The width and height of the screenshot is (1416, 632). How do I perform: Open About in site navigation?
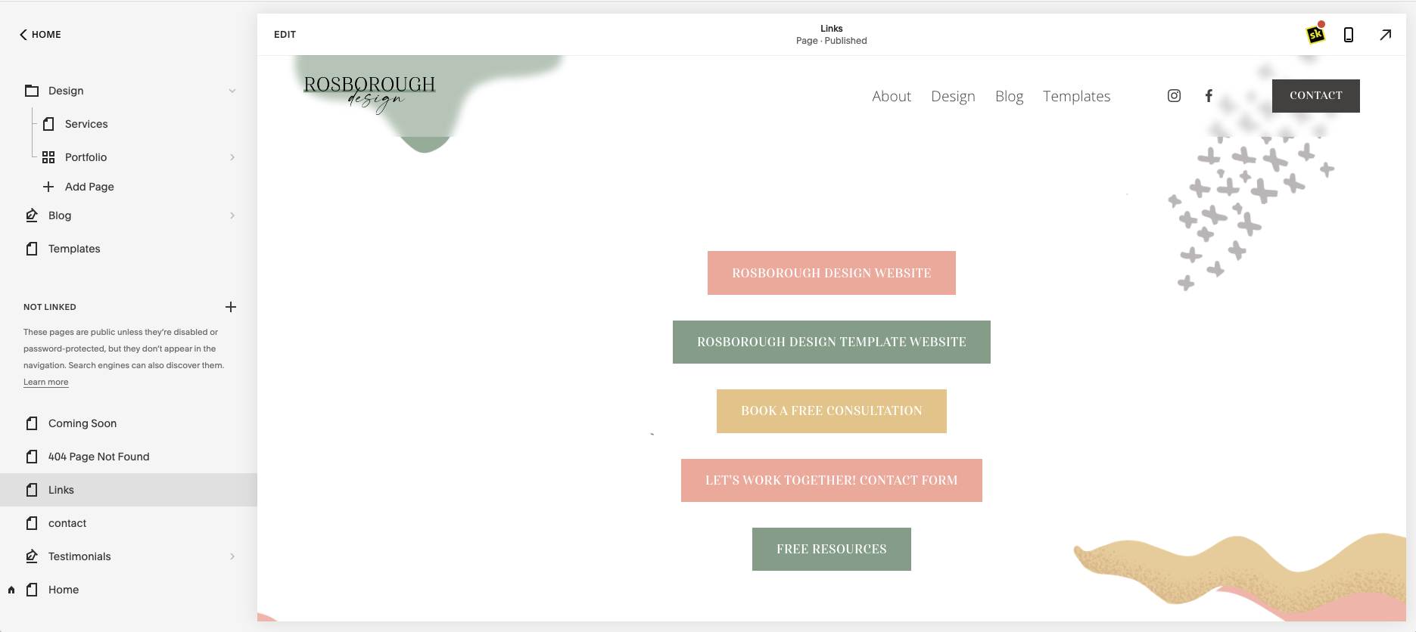coord(892,96)
